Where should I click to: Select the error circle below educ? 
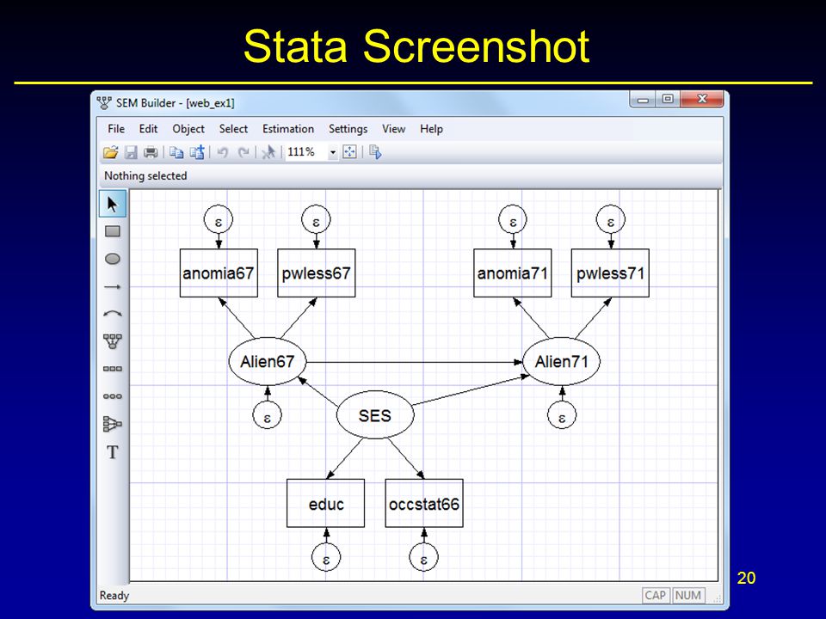coord(326,557)
